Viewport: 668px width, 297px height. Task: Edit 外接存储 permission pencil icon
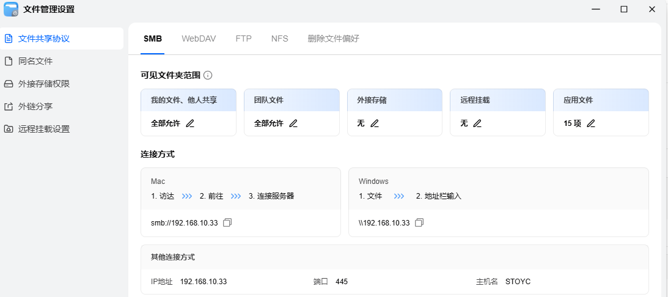click(x=374, y=123)
